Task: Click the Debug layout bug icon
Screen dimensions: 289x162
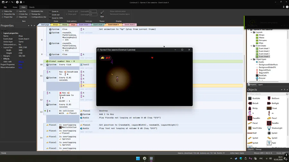Action: (x=21, y=2)
